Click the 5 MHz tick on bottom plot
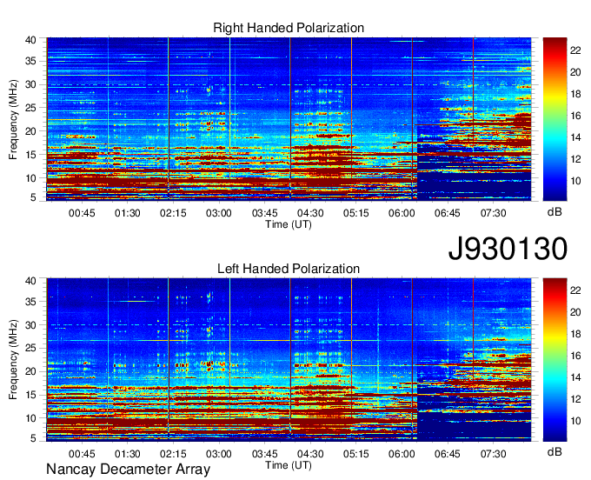This screenshot has height=480, width=591. point(33,438)
